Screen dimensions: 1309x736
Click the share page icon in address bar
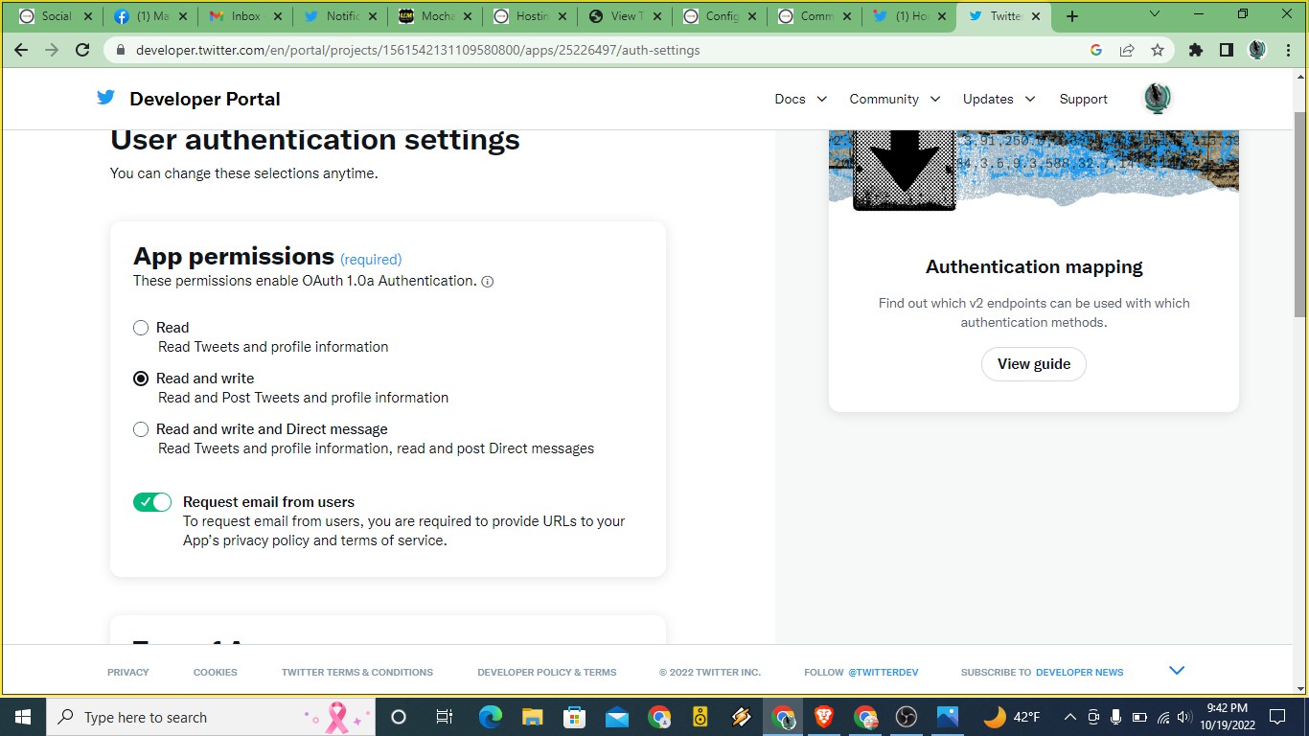[1127, 50]
